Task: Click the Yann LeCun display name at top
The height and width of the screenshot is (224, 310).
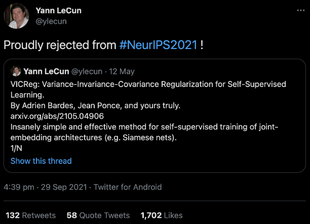Action: coord(59,11)
